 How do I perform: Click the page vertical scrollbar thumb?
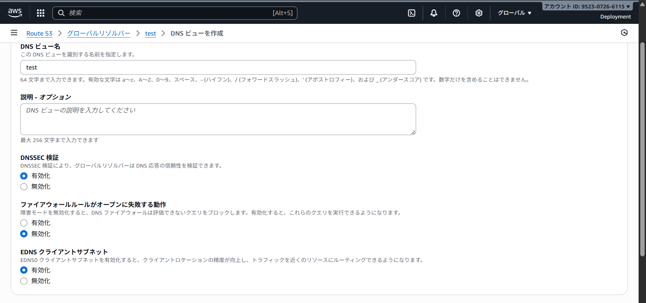click(x=642, y=149)
